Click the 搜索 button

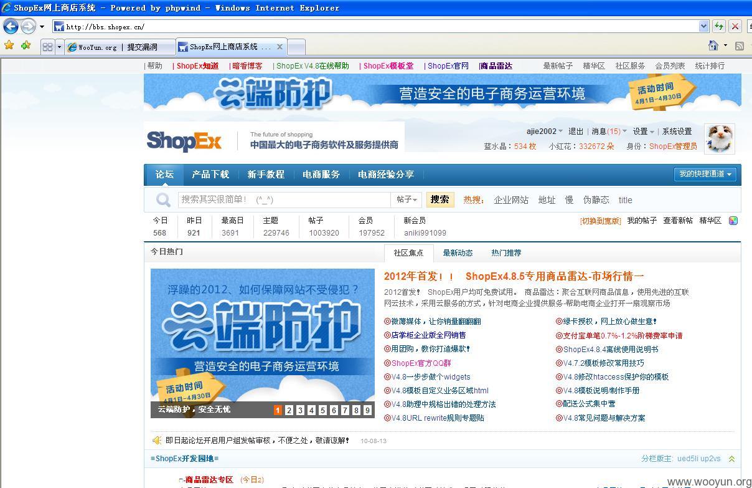coord(439,199)
